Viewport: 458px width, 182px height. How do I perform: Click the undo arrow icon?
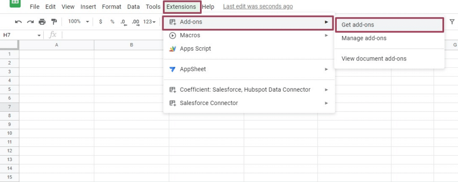pyautogui.click(x=18, y=22)
